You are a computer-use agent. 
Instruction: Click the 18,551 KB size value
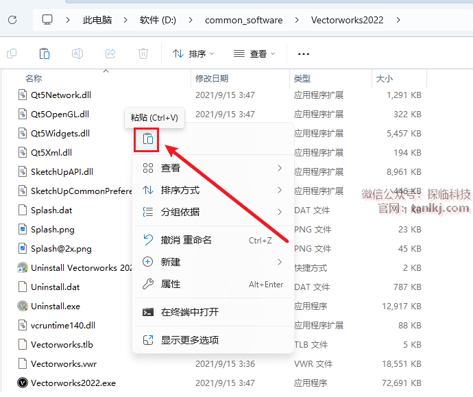(402, 364)
